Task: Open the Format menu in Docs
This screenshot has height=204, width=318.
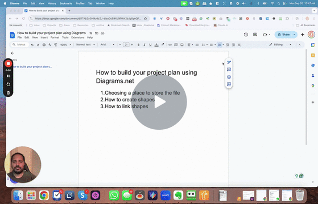Action: coord(55,37)
